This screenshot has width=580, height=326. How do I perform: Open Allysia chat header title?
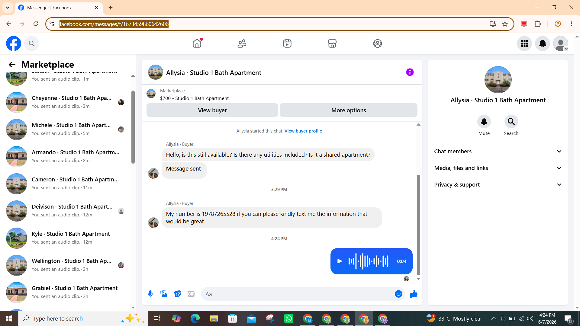214,72
